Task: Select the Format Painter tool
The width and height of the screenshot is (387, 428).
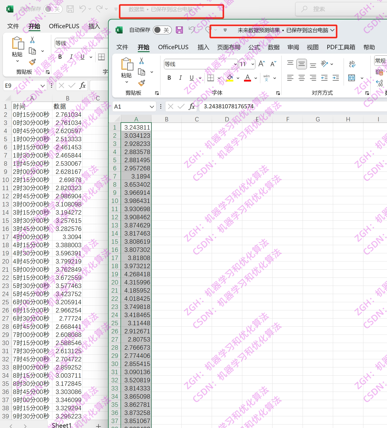Action: [142, 83]
